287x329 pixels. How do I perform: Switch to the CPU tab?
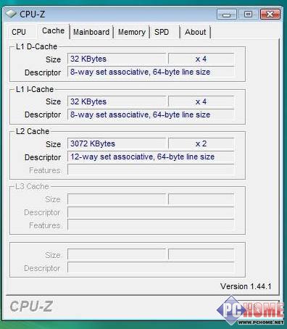(19, 32)
